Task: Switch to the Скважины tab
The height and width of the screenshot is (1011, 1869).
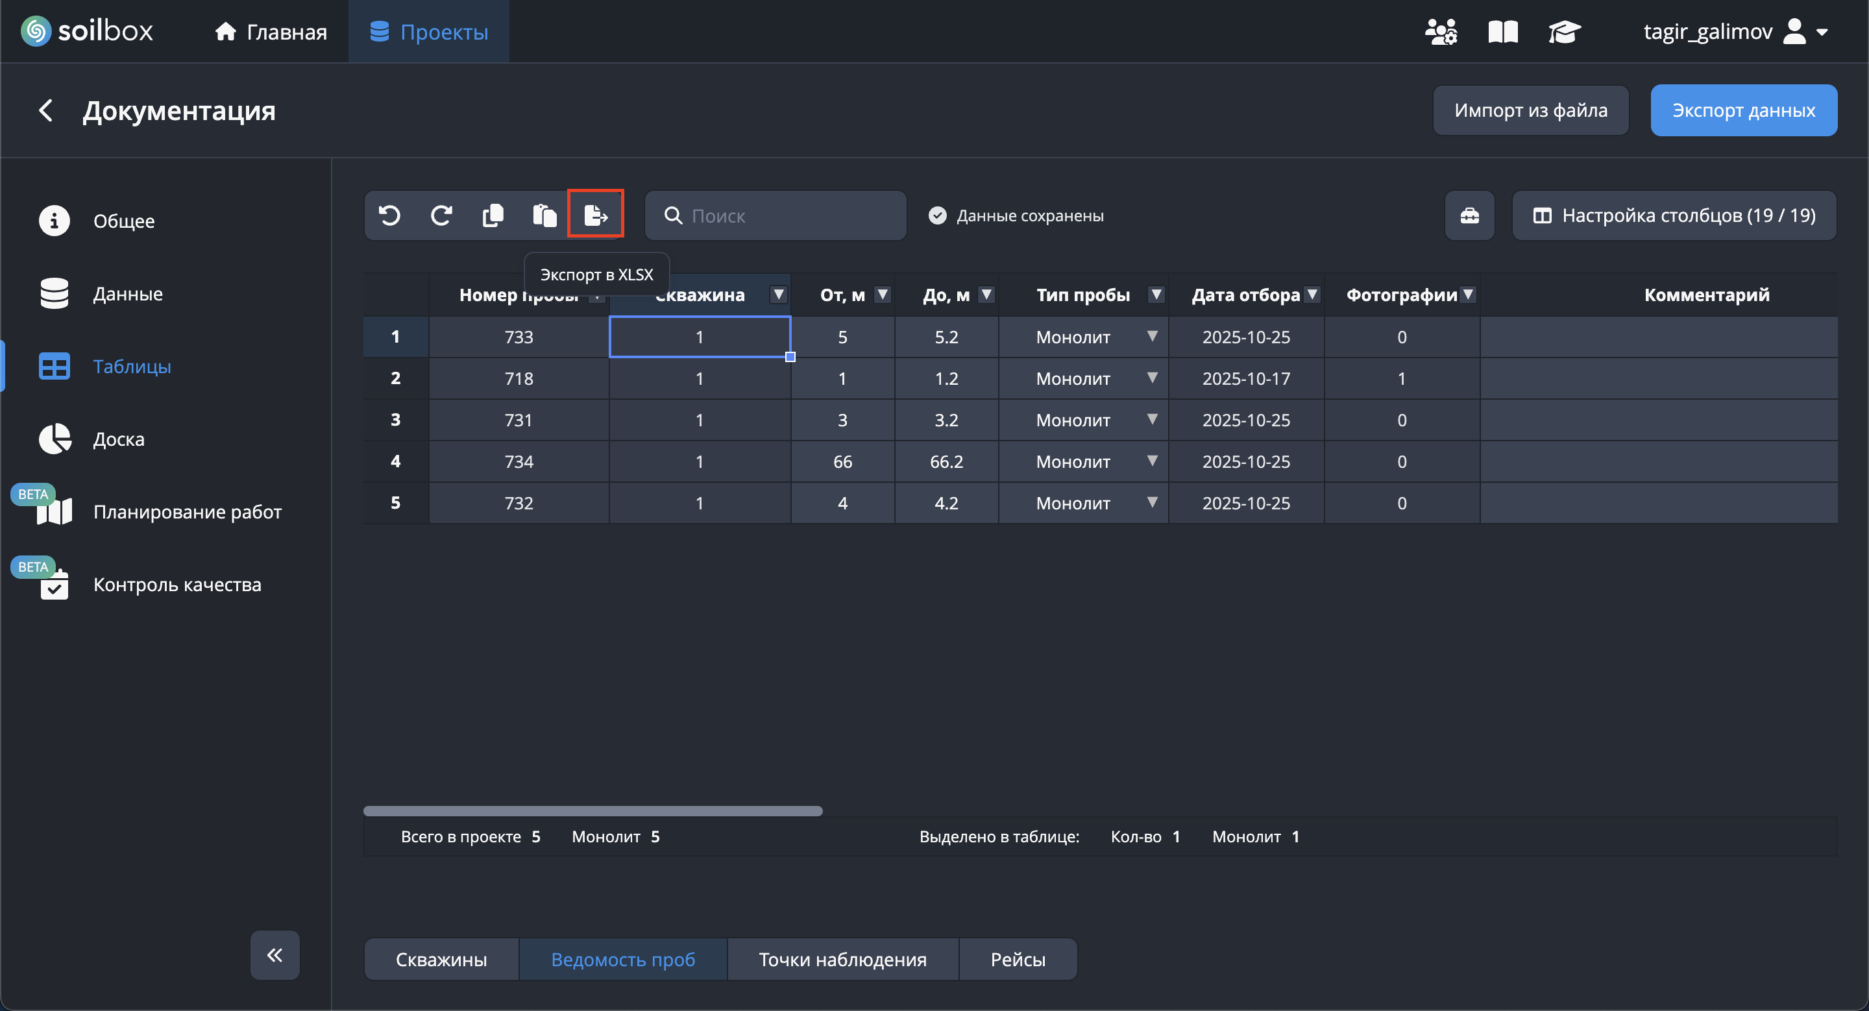Action: point(441,960)
